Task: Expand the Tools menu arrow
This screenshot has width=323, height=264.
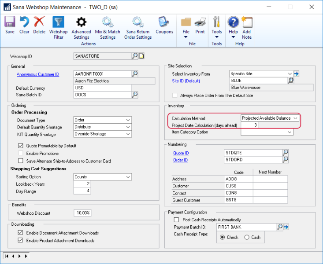Action: click(x=217, y=37)
